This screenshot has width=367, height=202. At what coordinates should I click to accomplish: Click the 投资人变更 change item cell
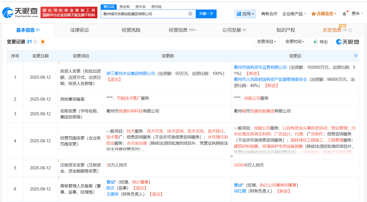pyautogui.click(x=81, y=77)
